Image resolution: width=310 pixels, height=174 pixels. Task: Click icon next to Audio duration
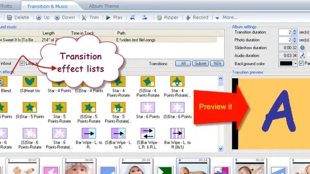pyautogui.click(x=302, y=56)
